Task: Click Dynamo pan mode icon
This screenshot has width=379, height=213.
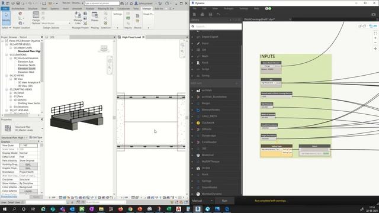Action: pyautogui.click(x=375, y=49)
